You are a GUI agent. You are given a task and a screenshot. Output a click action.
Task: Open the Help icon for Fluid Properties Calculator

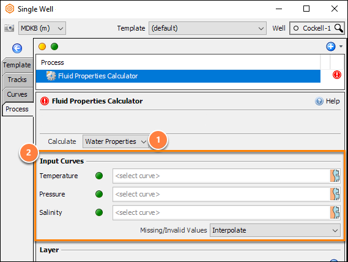(x=319, y=101)
